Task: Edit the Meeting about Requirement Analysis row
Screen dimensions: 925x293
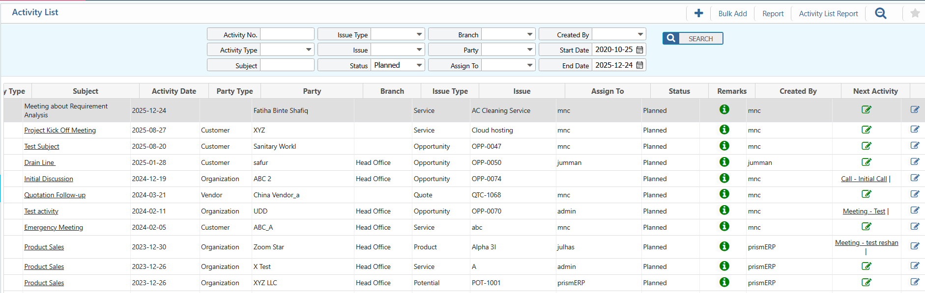Action: pos(915,109)
